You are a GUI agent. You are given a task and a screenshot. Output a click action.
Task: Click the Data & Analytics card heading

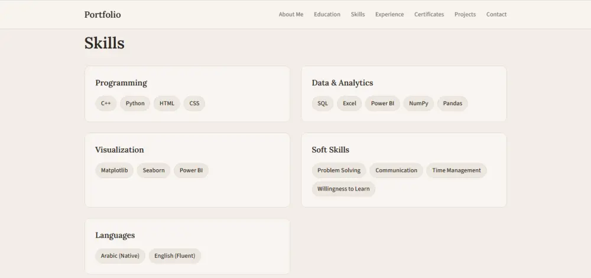[x=342, y=83]
